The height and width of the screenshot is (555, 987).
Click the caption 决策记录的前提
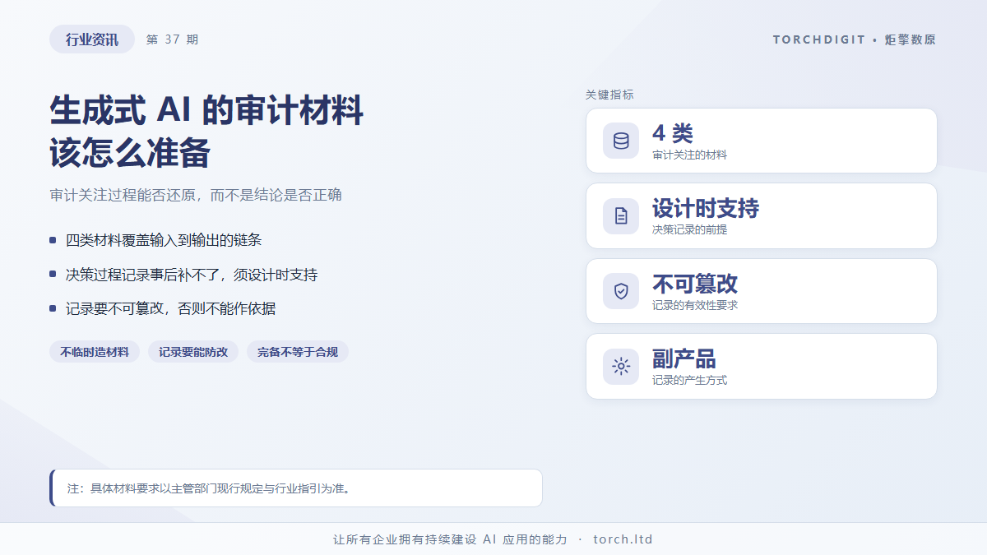coord(689,229)
